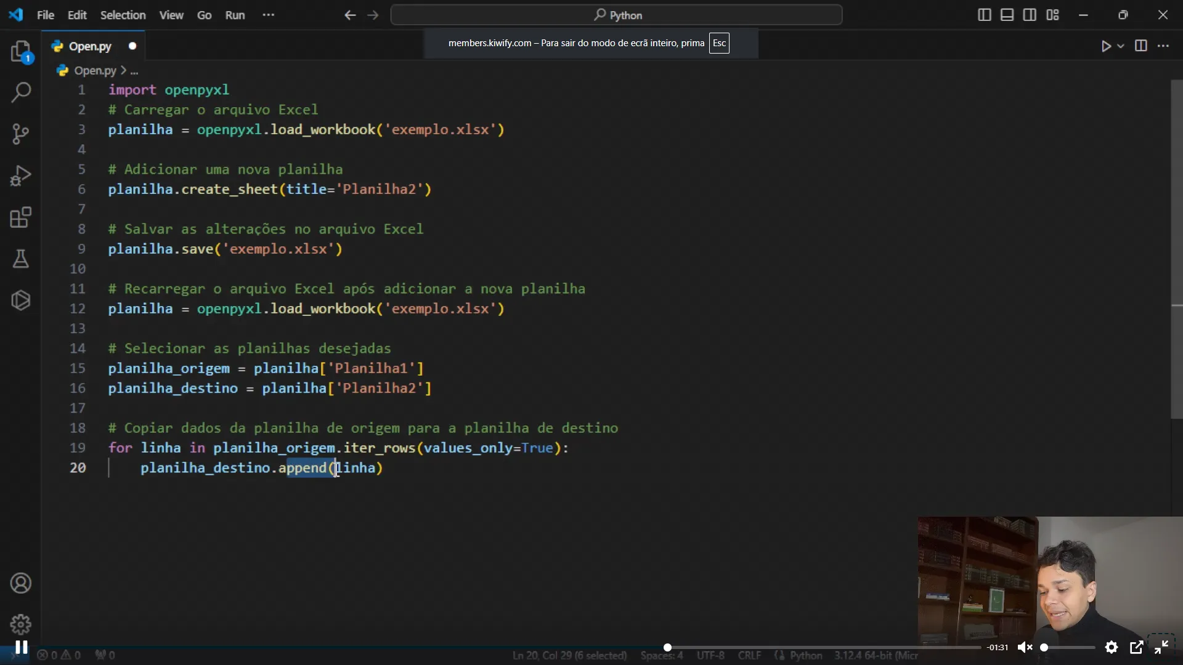1183x665 pixels.
Task: Open the Accounts menu icon
Action: pos(21,583)
